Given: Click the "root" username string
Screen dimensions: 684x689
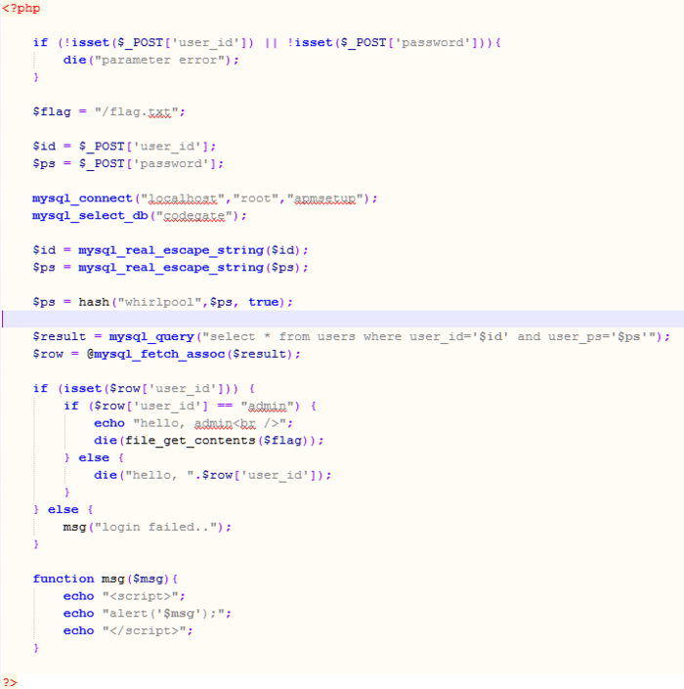Looking at the screenshot, I should pos(256,198).
